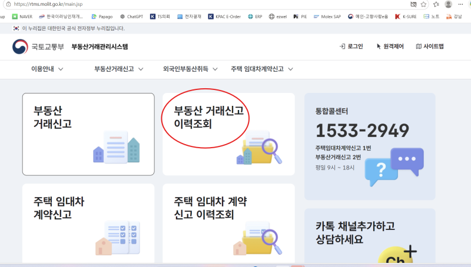
Task: Click the 카톡 채널추가하고 상담하세요 banner
Action: pyautogui.click(x=370, y=236)
